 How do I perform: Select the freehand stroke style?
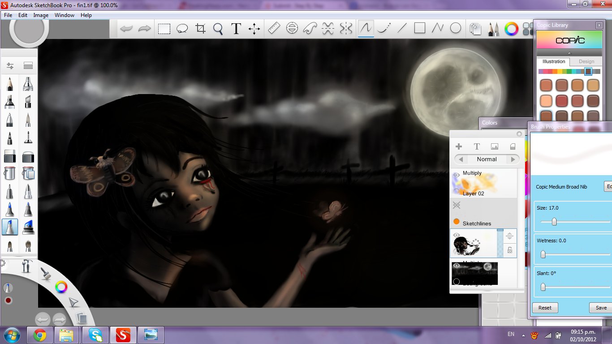(x=366, y=29)
